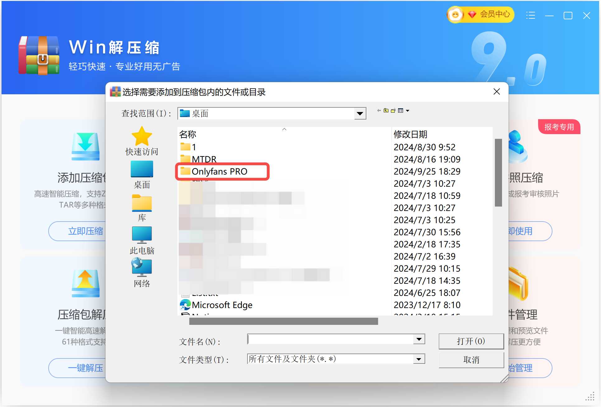Select the Onlyfans PRO folder

tap(214, 171)
